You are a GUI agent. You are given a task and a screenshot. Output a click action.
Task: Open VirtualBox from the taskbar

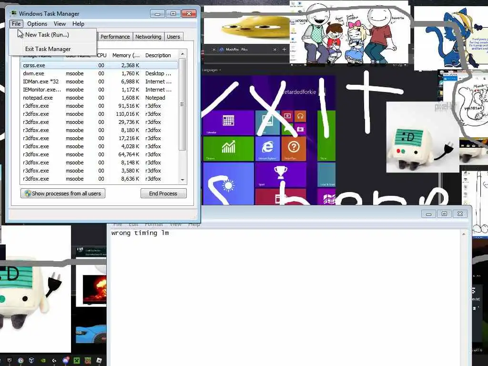click(x=31, y=360)
